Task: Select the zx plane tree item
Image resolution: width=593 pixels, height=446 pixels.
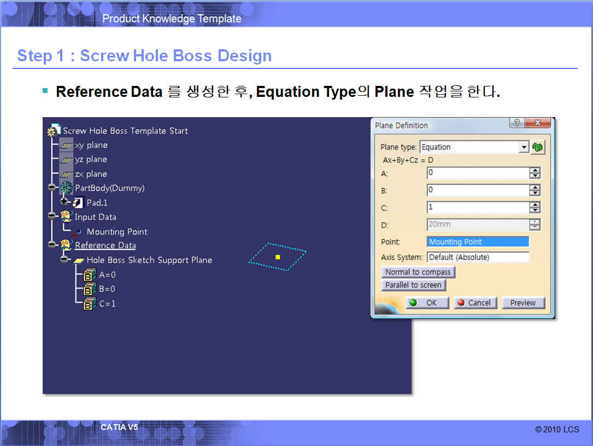Action: coord(91,174)
